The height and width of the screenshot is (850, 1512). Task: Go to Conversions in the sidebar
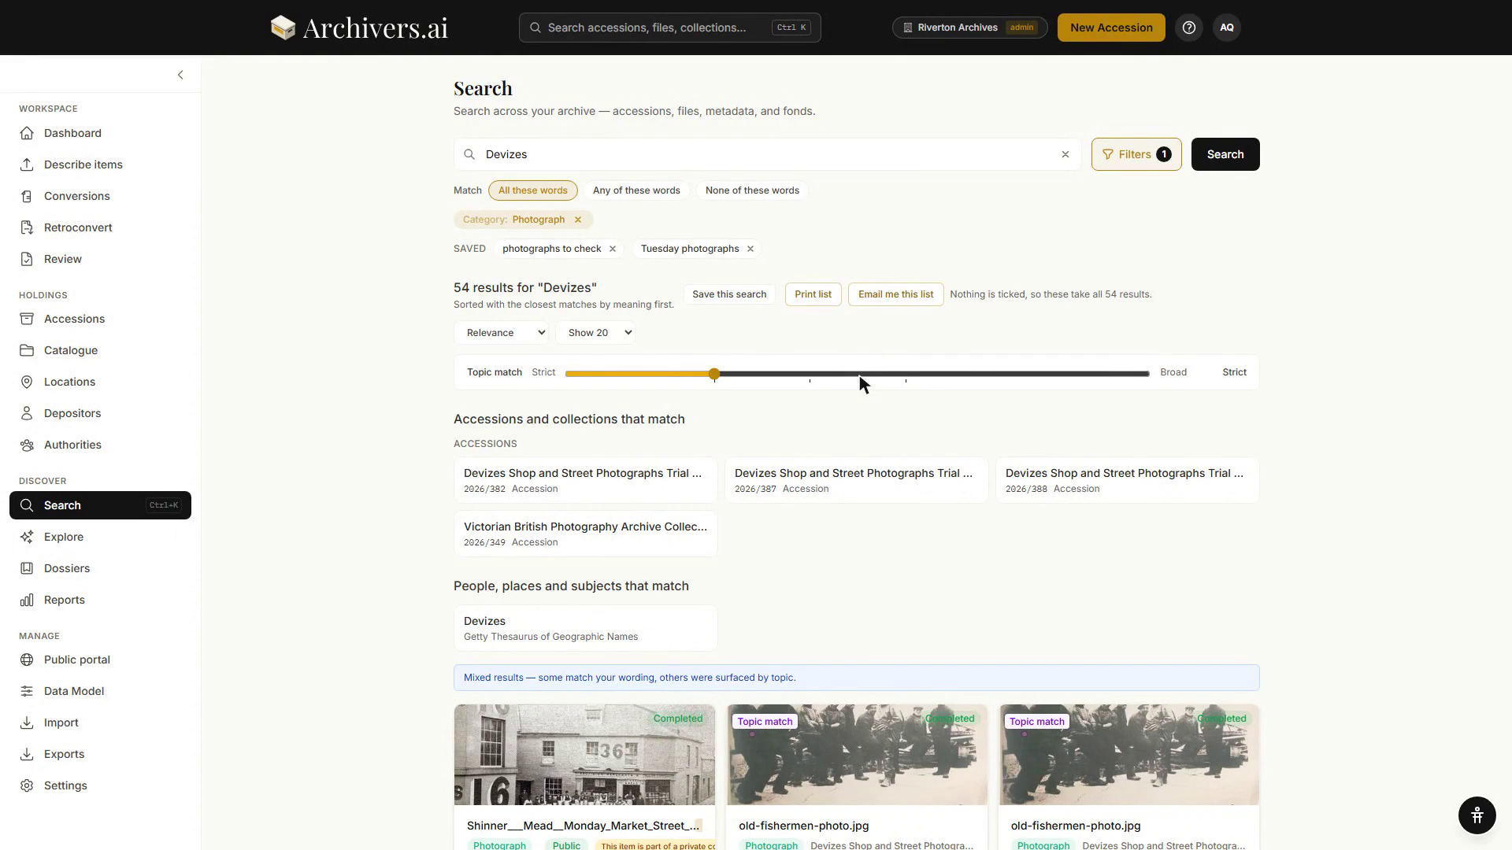[100, 196]
